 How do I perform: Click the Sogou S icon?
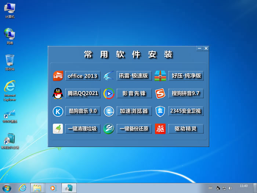click(x=160, y=93)
